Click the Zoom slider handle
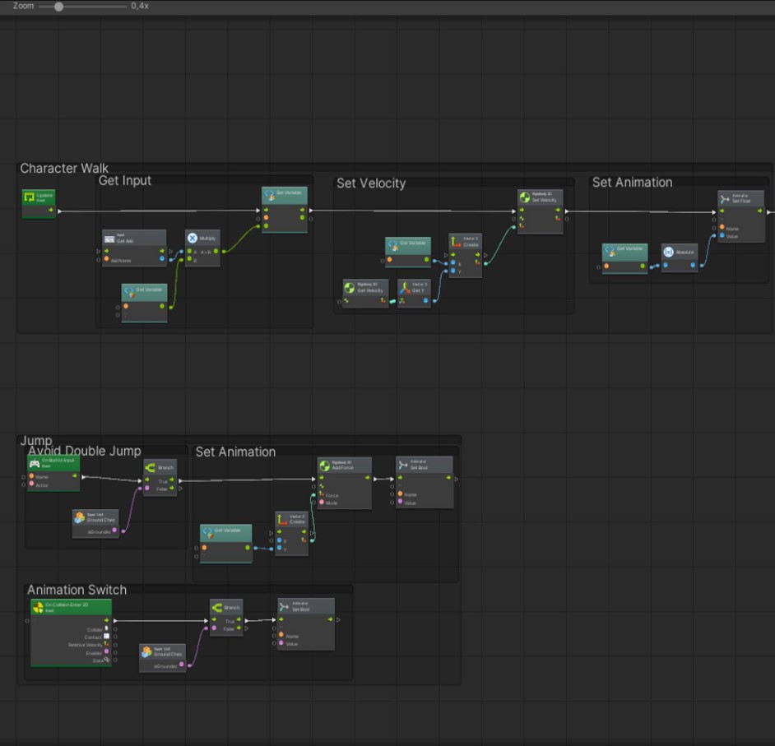Image resolution: width=775 pixels, height=746 pixels. (58, 6)
